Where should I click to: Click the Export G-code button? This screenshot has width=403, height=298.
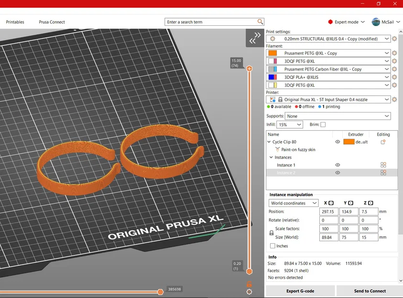pyautogui.click(x=300, y=291)
